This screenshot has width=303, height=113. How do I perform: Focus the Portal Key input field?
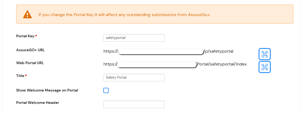pos(134,38)
